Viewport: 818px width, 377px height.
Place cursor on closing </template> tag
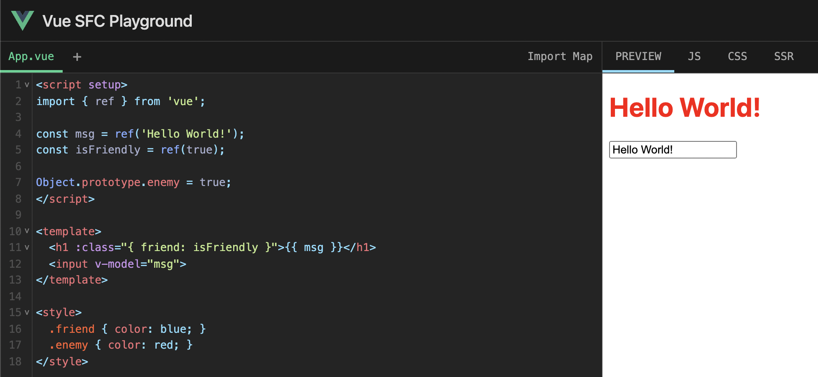pyautogui.click(x=72, y=280)
